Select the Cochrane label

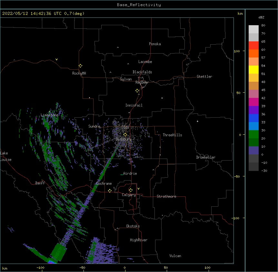click(104, 183)
